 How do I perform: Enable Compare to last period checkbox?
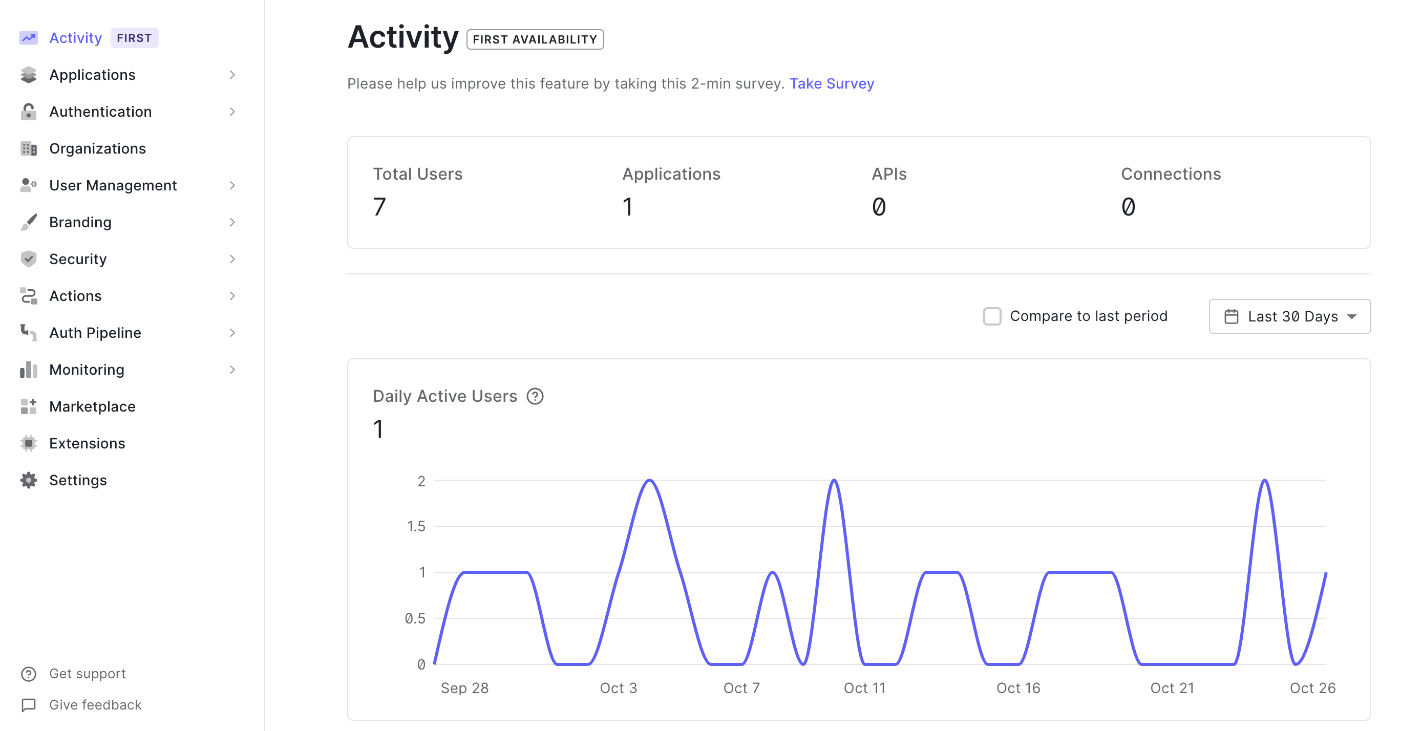click(x=992, y=316)
